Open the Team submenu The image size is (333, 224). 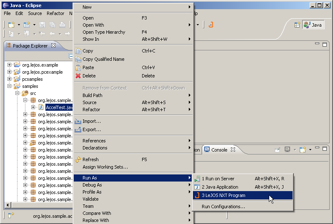(133, 206)
